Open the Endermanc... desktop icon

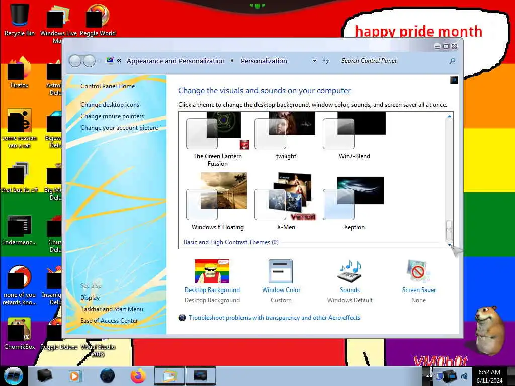(19, 230)
